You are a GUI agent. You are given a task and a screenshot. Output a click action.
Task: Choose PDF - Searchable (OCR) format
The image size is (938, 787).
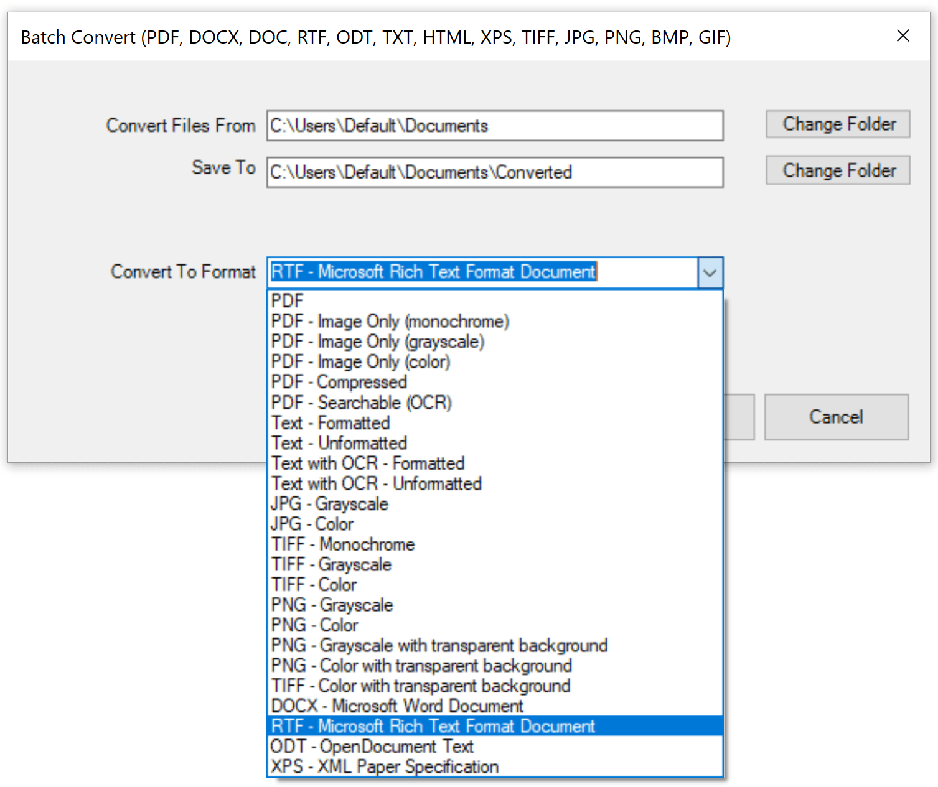(x=361, y=403)
